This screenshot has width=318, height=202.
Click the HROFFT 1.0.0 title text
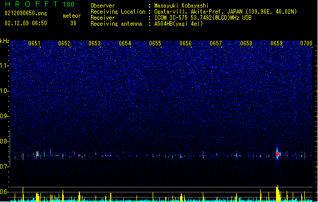[x=40, y=4]
